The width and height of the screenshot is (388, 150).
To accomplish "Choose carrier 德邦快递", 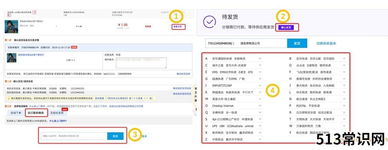I will pyautogui.click(x=325, y=65).
